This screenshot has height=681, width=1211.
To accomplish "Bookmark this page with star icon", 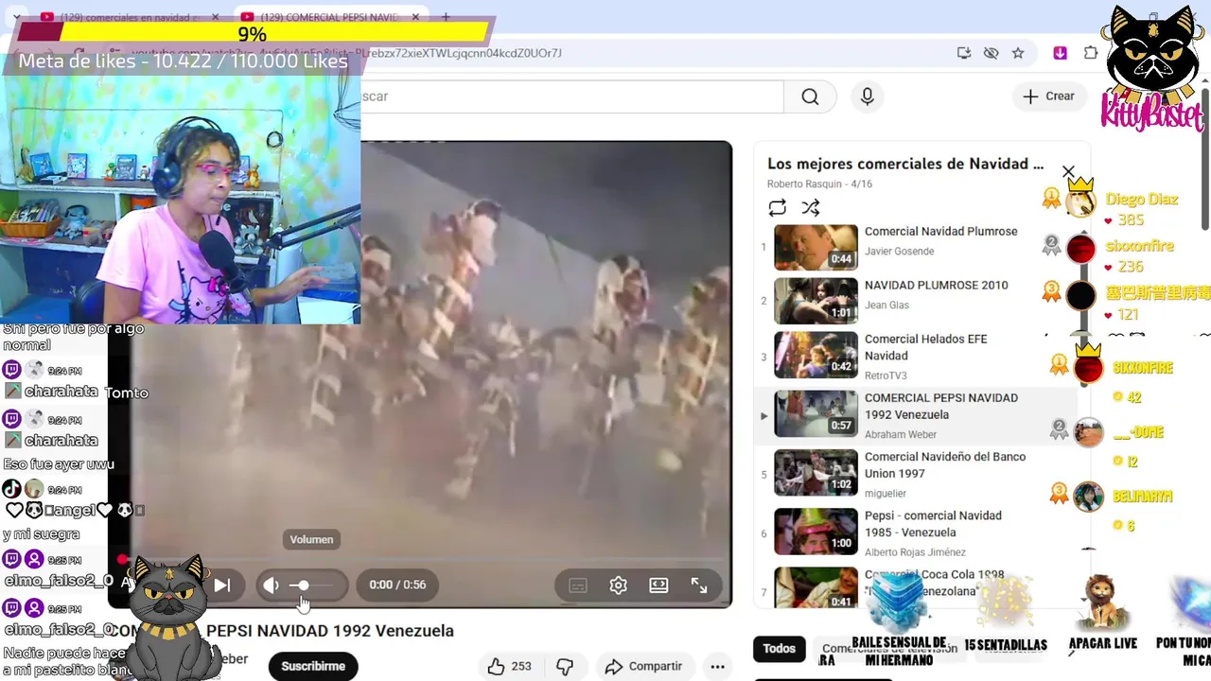I will pos(1018,53).
